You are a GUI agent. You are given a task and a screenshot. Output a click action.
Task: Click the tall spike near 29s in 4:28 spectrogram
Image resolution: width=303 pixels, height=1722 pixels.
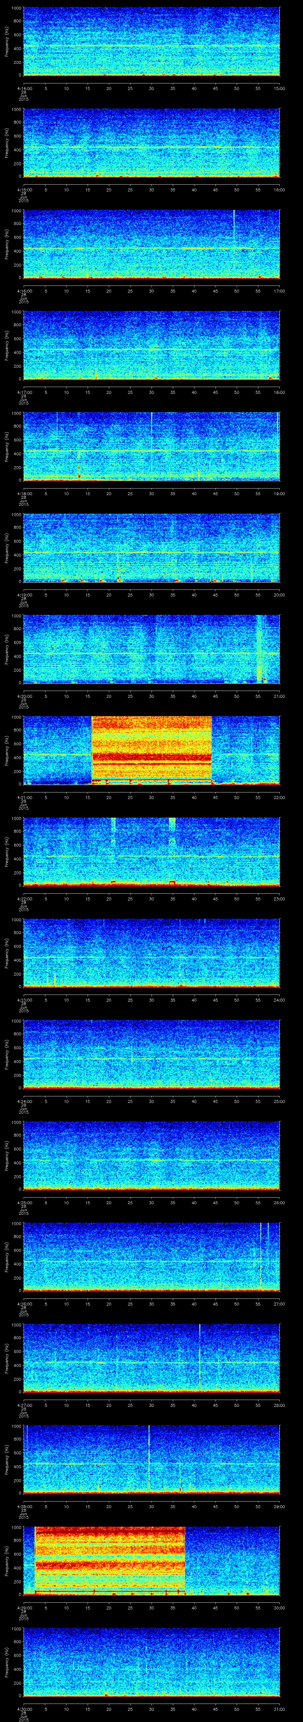(149, 1459)
